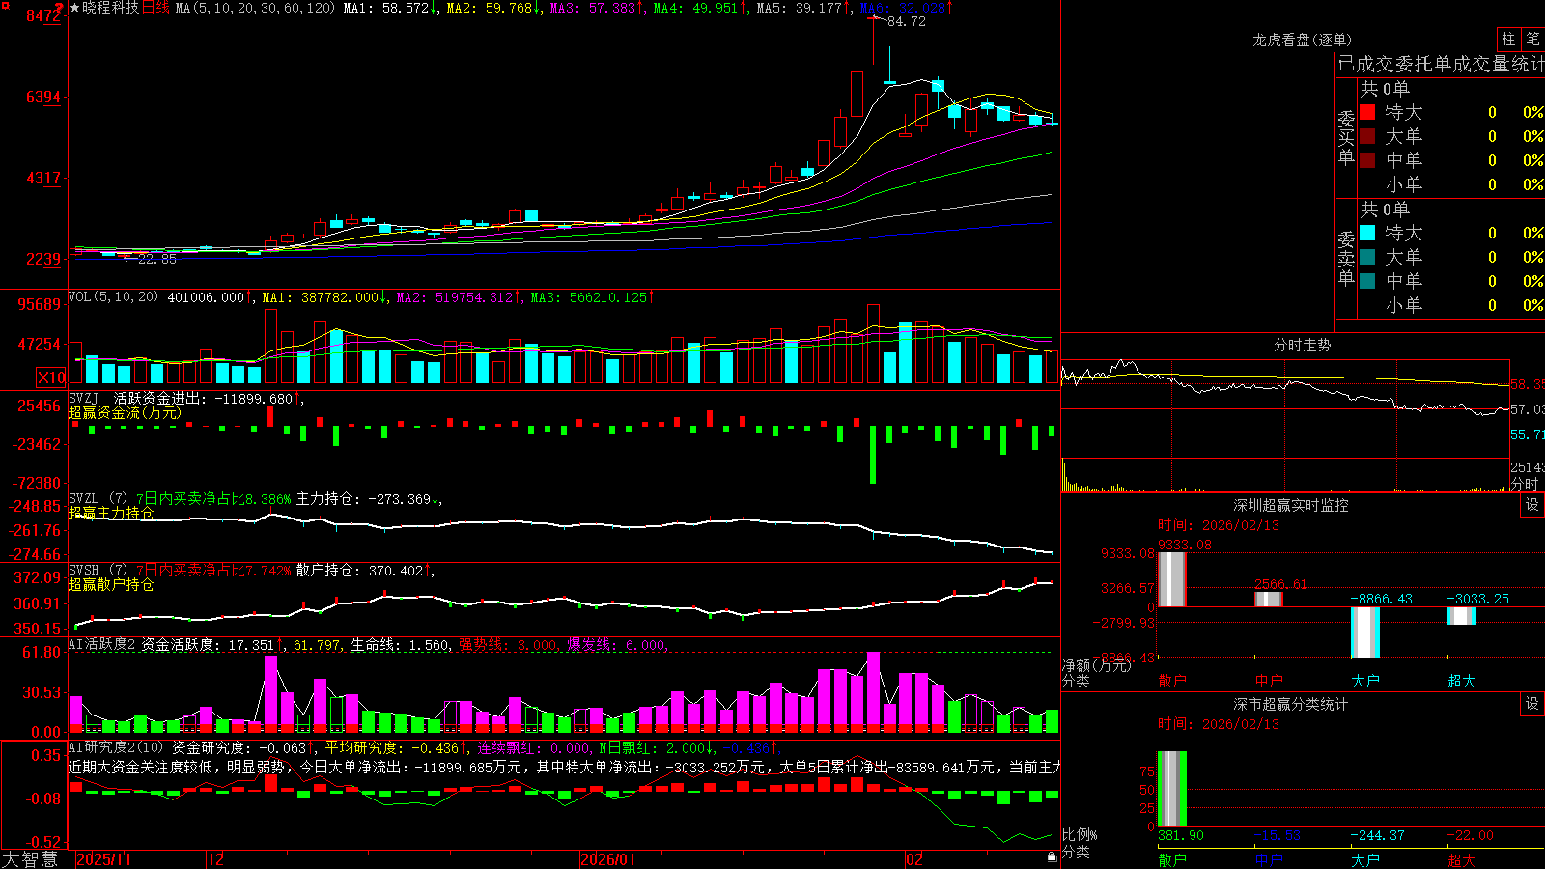The width and height of the screenshot is (1545, 869).
Task: Jump to 2026/01 on the timeline
Action: coord(608,859)
